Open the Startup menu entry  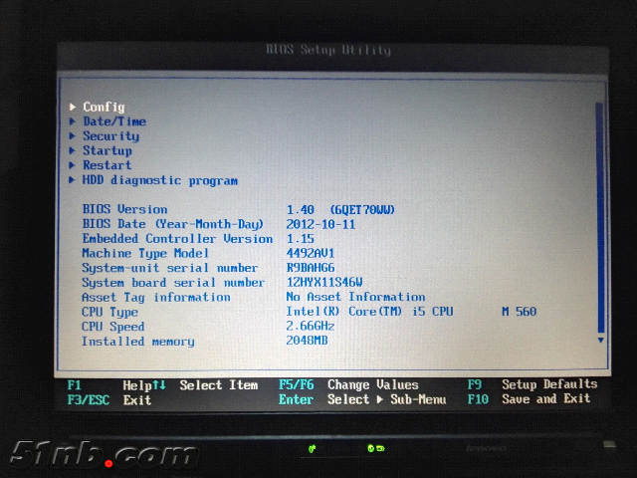(x=107, y=150)
